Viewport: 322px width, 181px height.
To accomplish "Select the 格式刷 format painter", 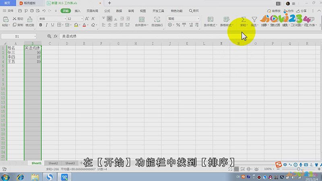I will pos(30,22).
